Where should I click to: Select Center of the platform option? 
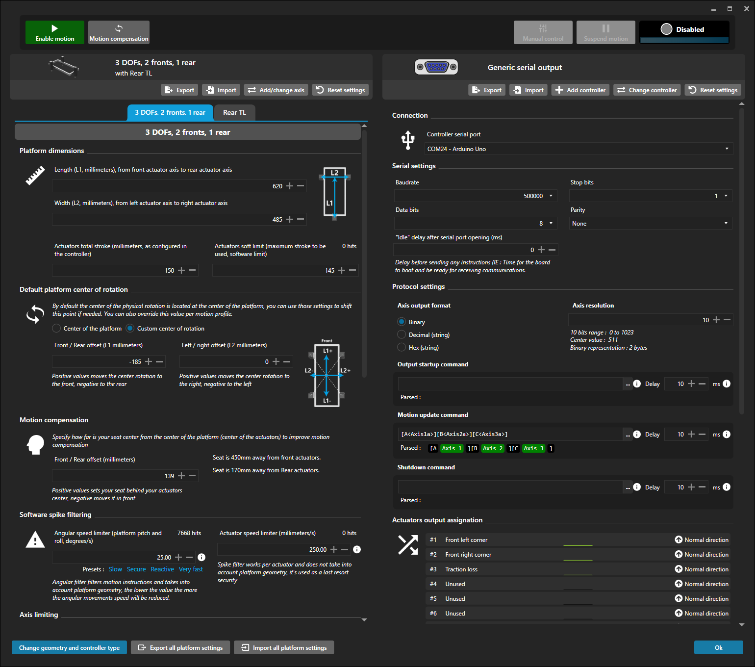point(57,329)
